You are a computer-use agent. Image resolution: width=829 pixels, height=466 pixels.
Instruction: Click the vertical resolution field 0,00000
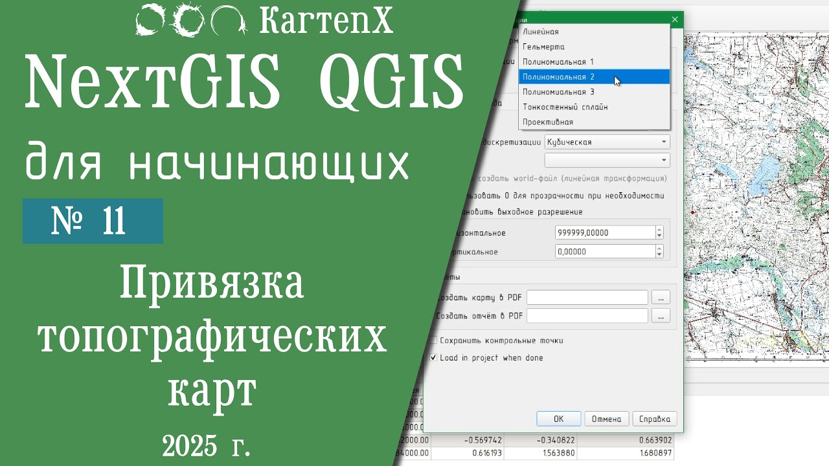605,252
